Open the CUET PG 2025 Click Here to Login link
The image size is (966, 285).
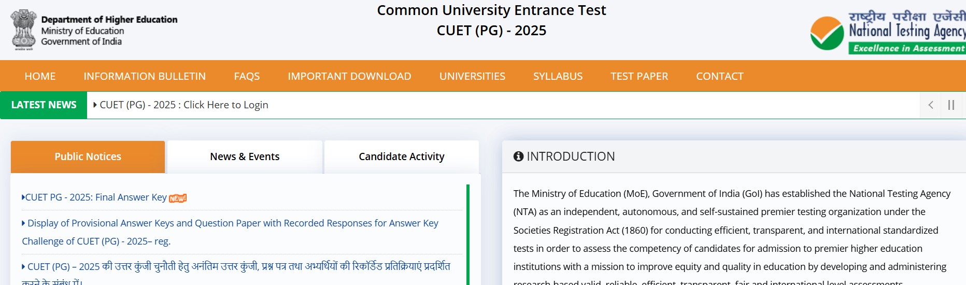coord(184,105)
